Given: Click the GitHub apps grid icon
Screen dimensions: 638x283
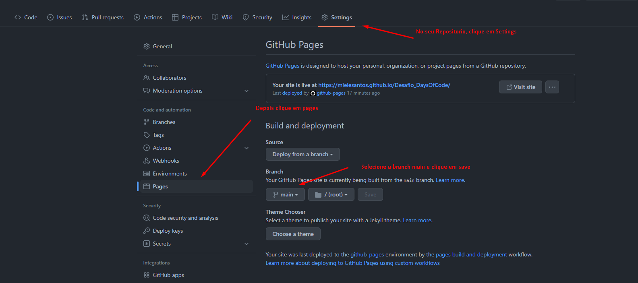Looking at the screenshot, I should [x=147, y=275].
